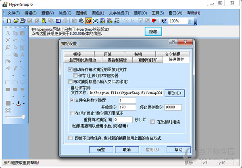This screenshot has height=168, width=242.
Task: Select the pencil drawing tool
Action: 15,68
